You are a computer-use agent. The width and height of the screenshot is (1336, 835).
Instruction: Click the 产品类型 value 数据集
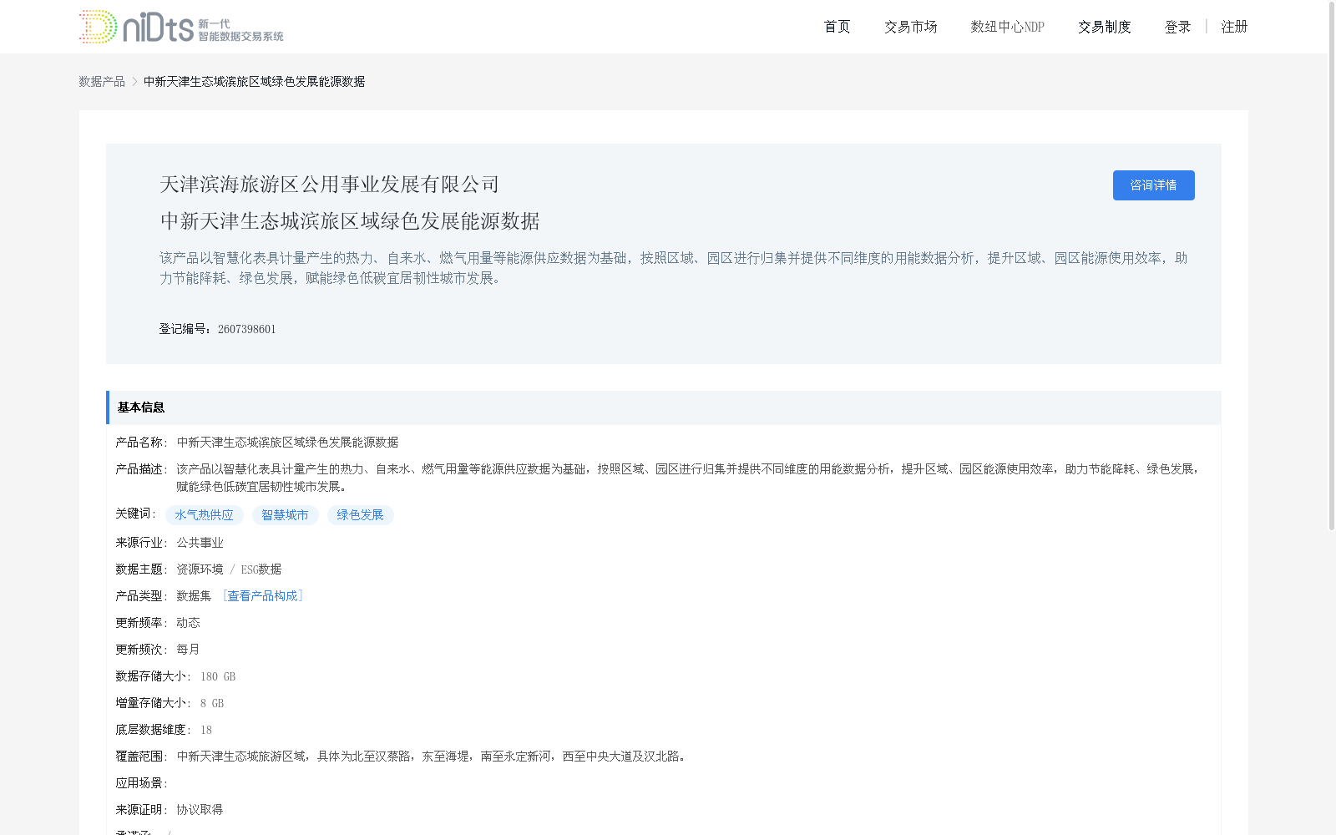pos(194,596)
